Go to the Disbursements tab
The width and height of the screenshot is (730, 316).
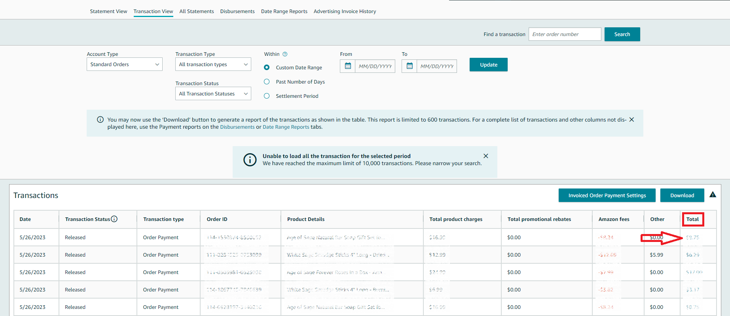[237, 11]
